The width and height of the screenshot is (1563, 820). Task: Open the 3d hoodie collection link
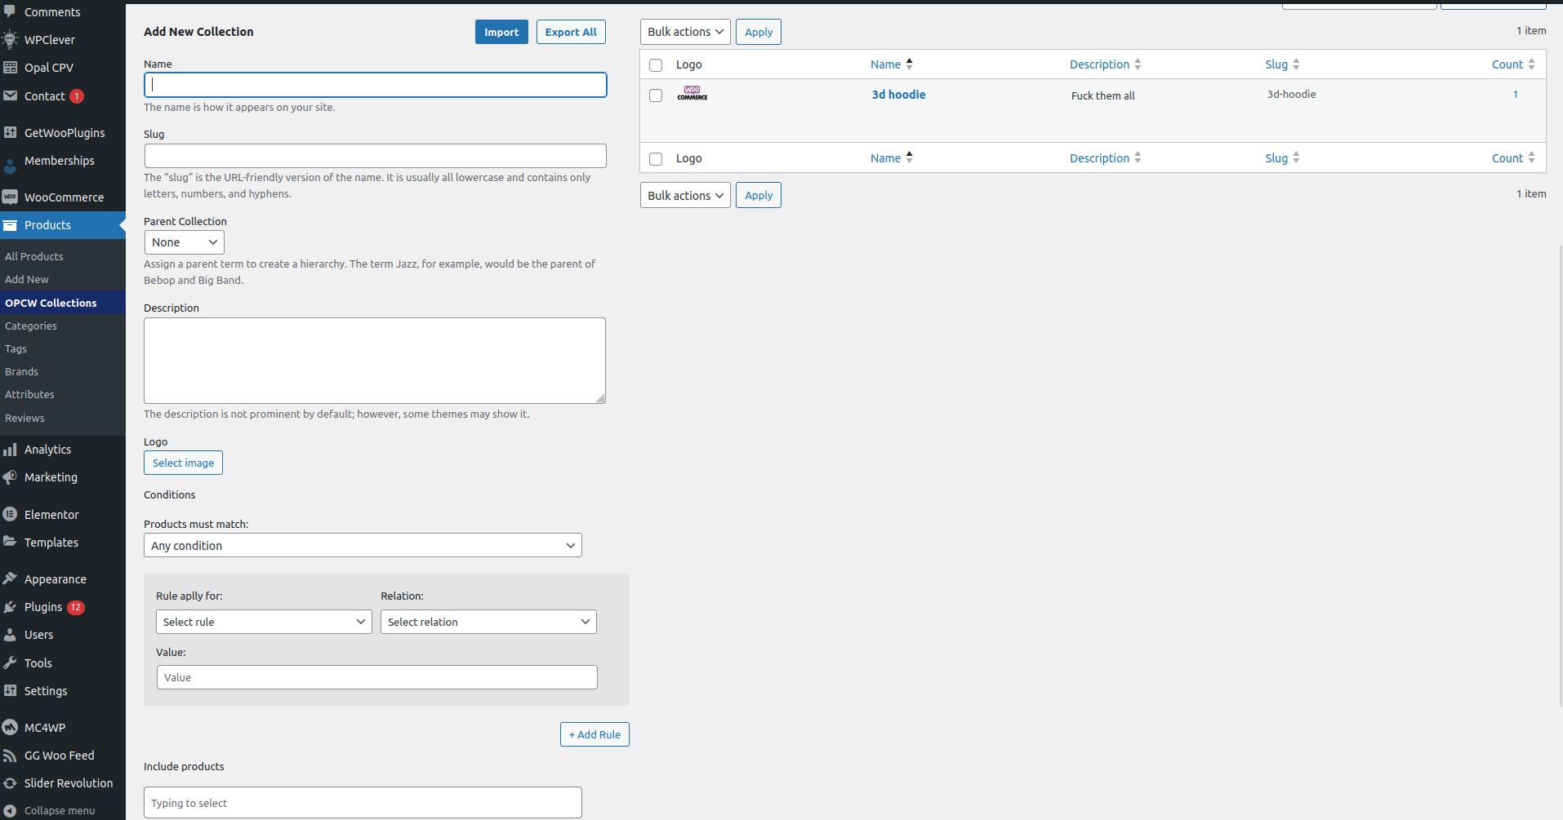coord(898,95)
